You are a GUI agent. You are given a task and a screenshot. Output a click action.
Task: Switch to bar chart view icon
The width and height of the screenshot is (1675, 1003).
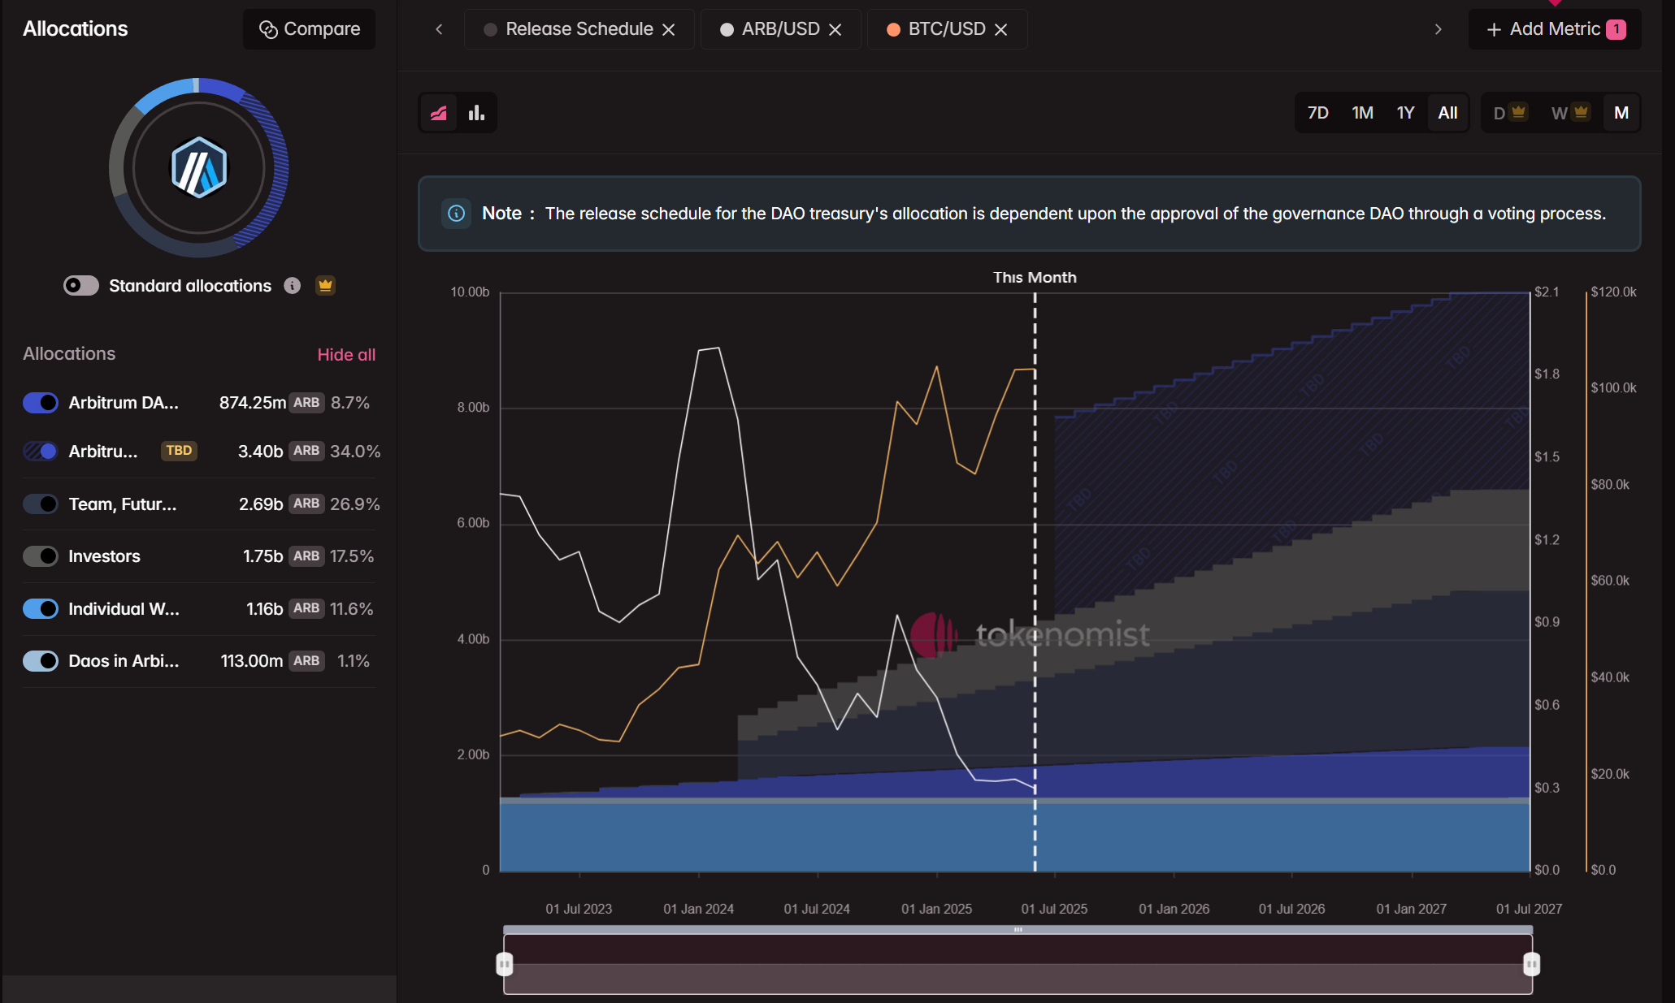pos(476,113)
